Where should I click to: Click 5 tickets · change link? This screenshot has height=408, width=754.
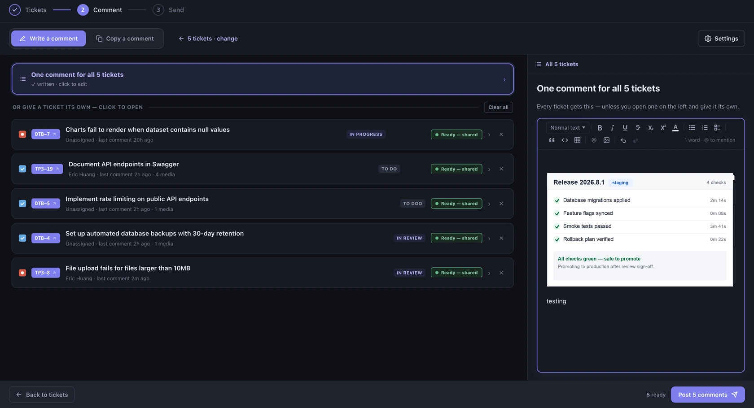pos(208,39)
